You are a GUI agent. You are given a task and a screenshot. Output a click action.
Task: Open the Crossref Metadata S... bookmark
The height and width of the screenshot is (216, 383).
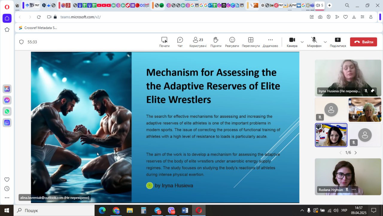(x=38, y=28)
